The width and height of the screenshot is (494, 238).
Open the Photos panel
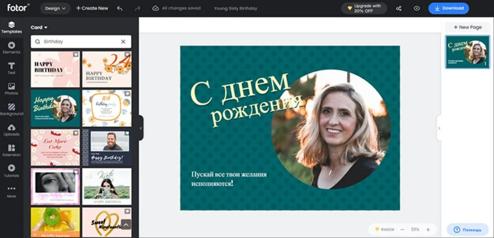tap(11, 89)
